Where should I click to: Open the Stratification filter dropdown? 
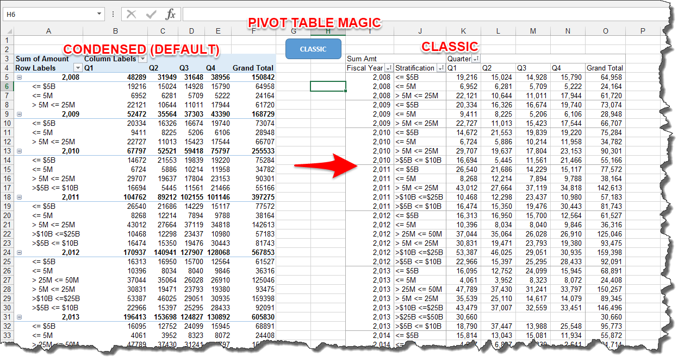(440, 68)
